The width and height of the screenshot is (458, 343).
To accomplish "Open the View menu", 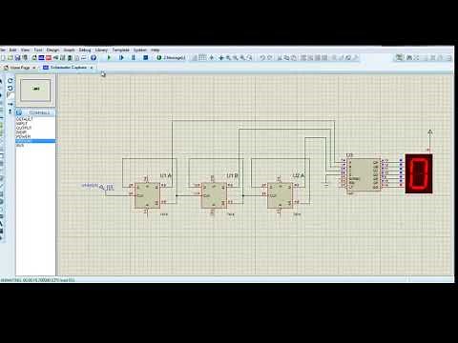I will click(x=25, y=50).
